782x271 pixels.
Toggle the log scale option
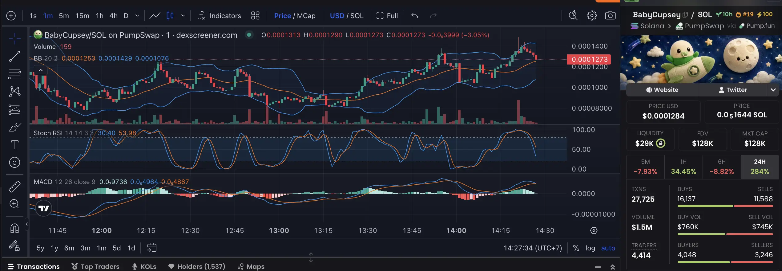(590, 248)
